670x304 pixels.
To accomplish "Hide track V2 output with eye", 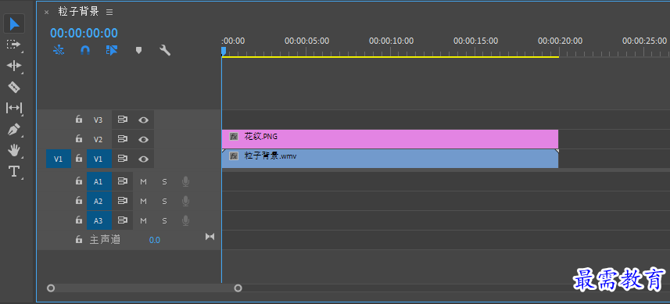I will tap(144, 139).
